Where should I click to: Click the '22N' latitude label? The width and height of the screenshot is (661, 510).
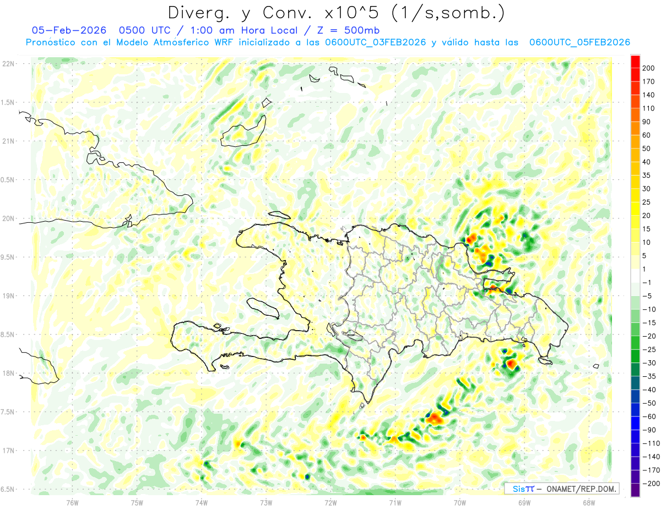8,64
